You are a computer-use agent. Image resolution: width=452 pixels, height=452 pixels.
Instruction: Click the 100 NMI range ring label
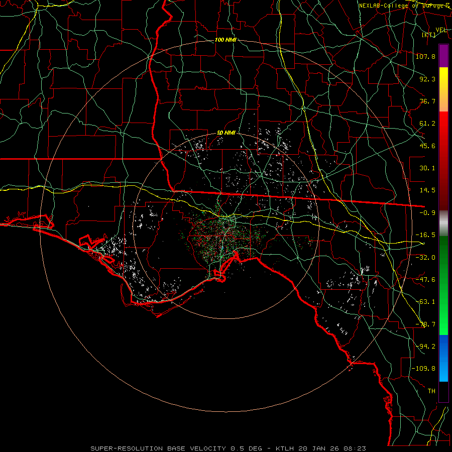point(225,40)
